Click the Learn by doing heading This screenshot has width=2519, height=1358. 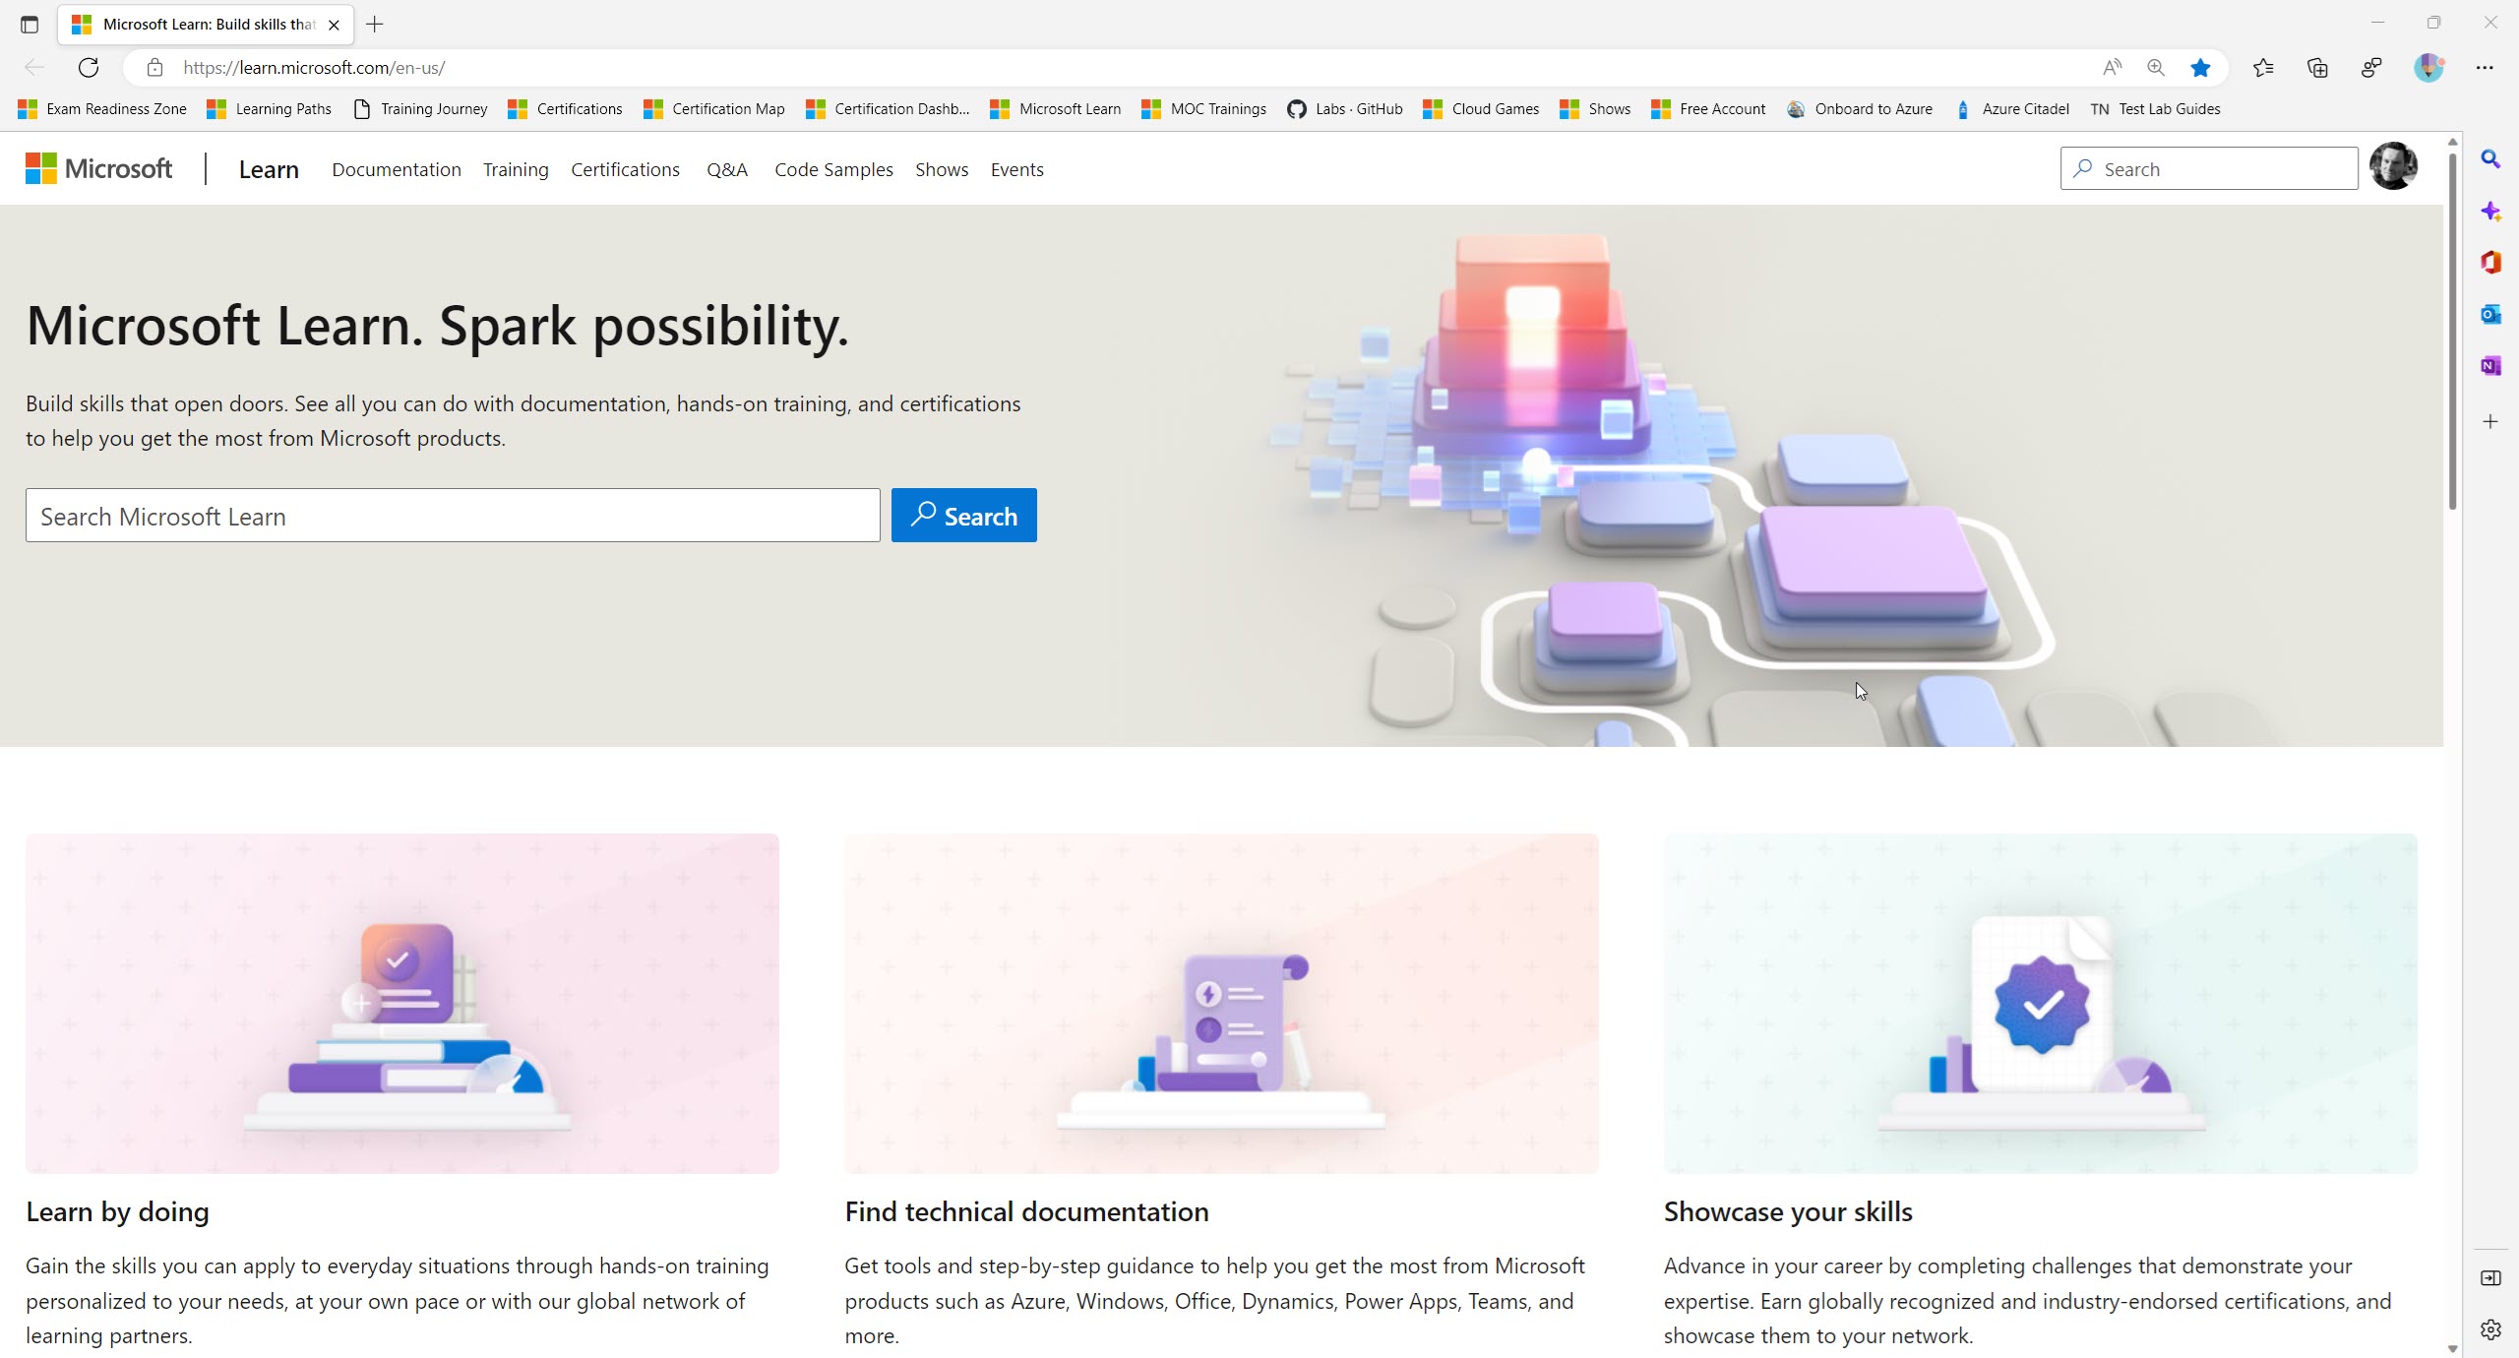(117, 1211)
